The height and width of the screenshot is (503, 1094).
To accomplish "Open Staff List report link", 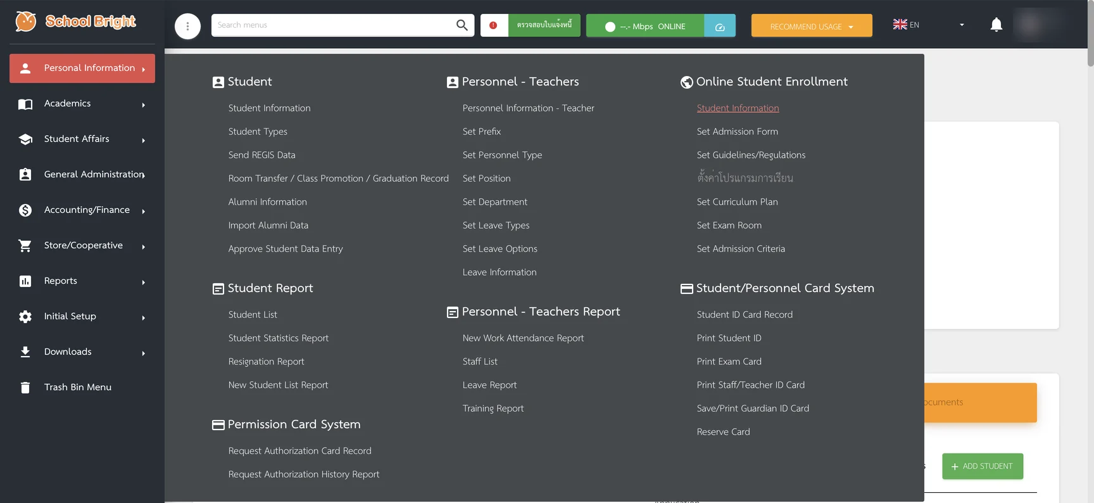I will (x=480, y=362).
